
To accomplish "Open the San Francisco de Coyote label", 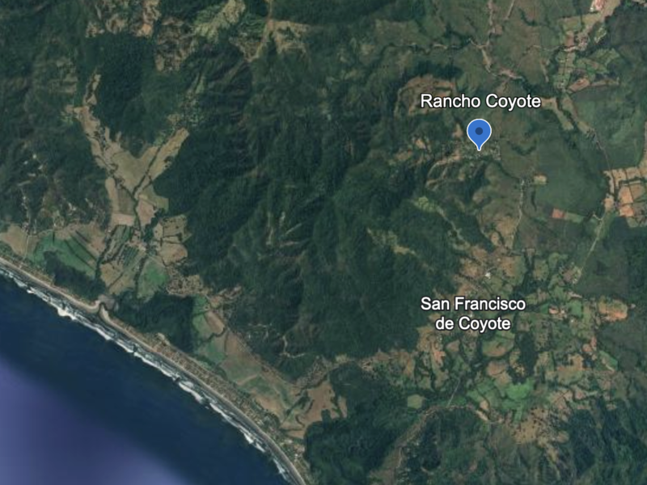I will click(473, 314).
